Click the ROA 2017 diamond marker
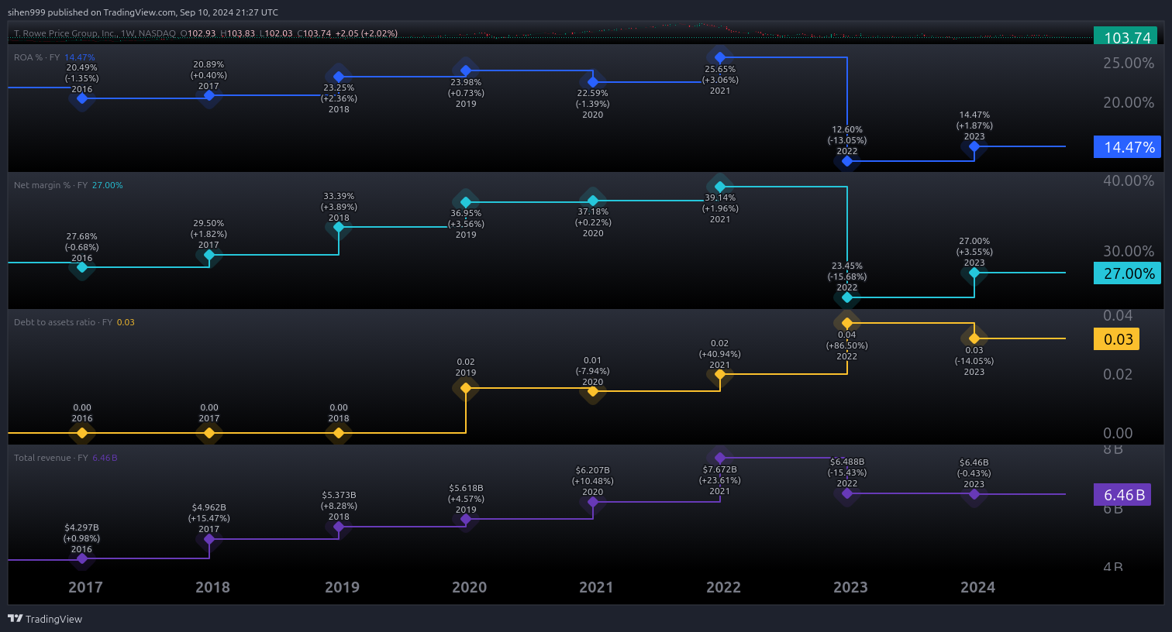 (209, 95)
